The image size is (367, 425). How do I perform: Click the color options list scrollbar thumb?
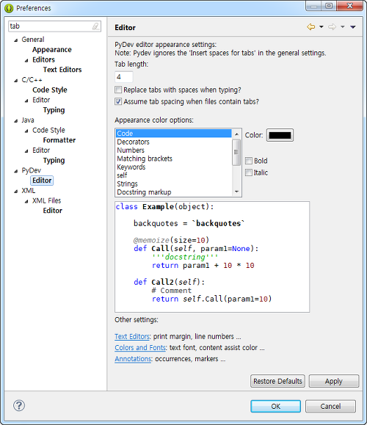pyautogui.click(x=236, y=152)
